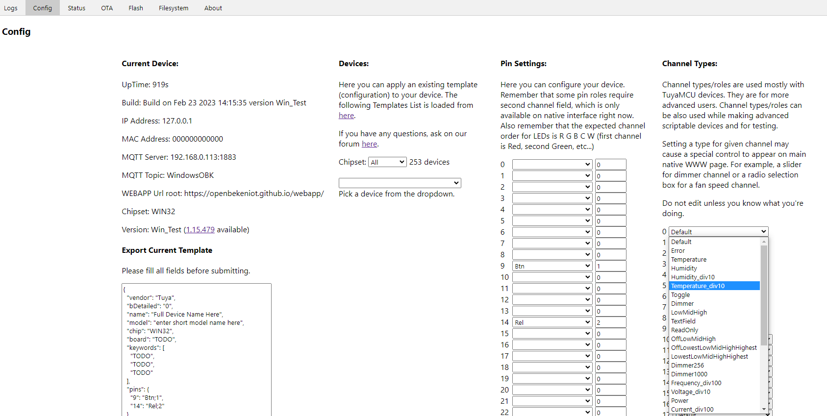This screenshot has height=416, width=827.
Task: Click pin 14 channel field showing 2
Action: [611, 322]
